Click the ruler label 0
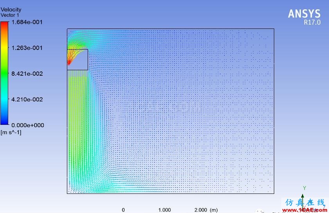The image size is (329, 213). pos(123,210)
